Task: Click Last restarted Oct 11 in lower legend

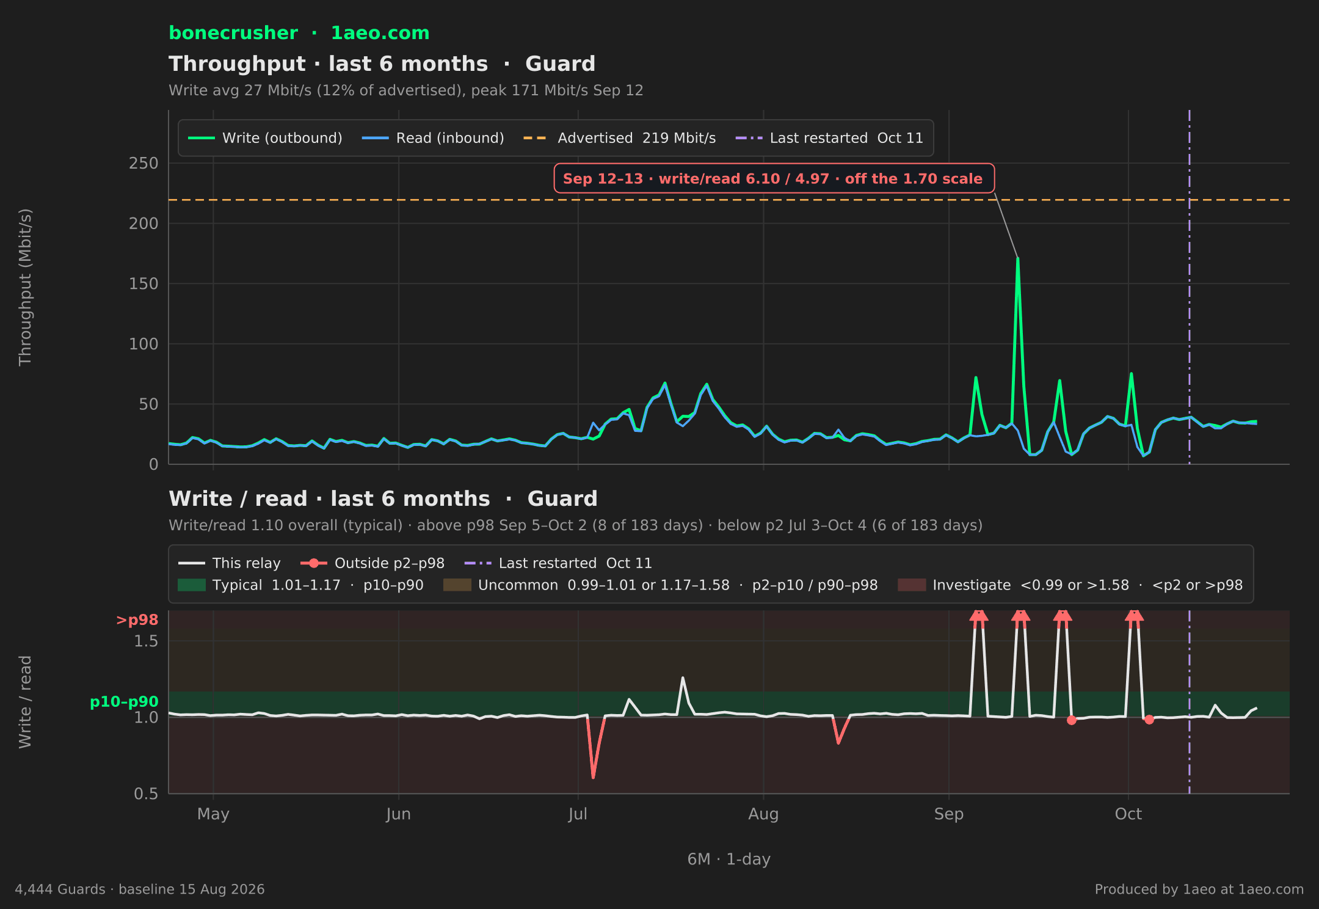Action: click(x=558, y=563)
